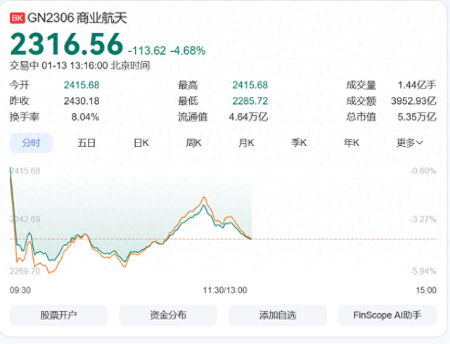Click the 换手率 turnover rate value
The width and height of the screenshot is (450, 344).
(85, 117)
